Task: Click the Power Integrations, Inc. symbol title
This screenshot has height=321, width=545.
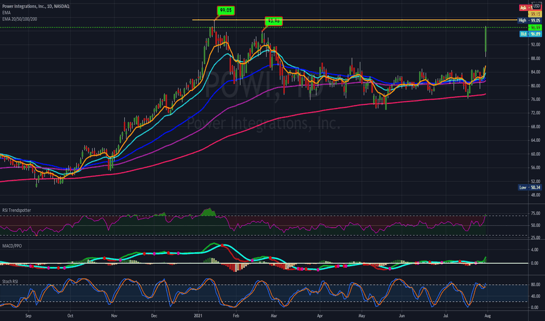Action: click(x=36, y=6)
